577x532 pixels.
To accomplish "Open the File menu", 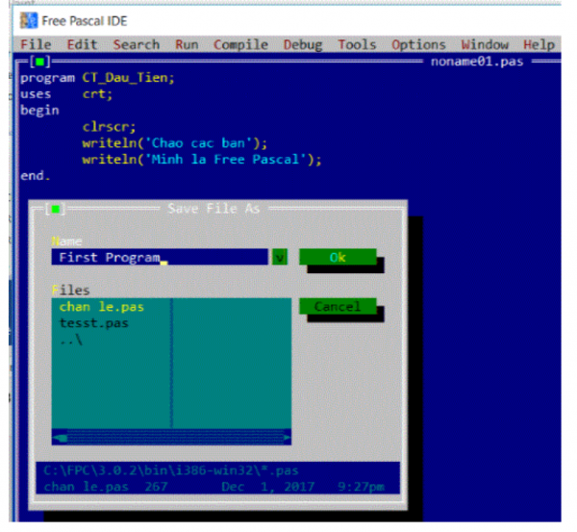I will [x=36, y=44].
